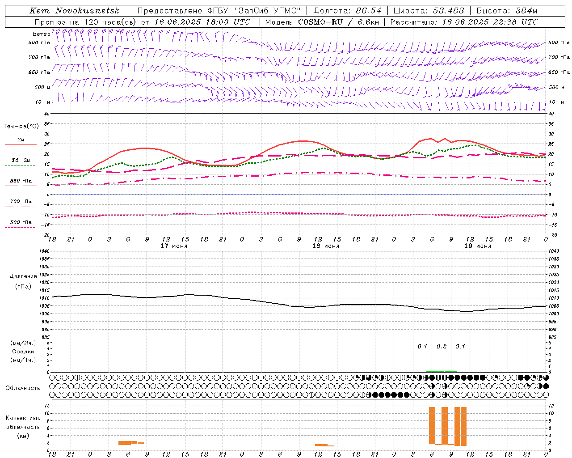This screenshot has height=458, width=572.
Task: Click the (мм/3ч.) unit label
Action: tap(23, 343)
